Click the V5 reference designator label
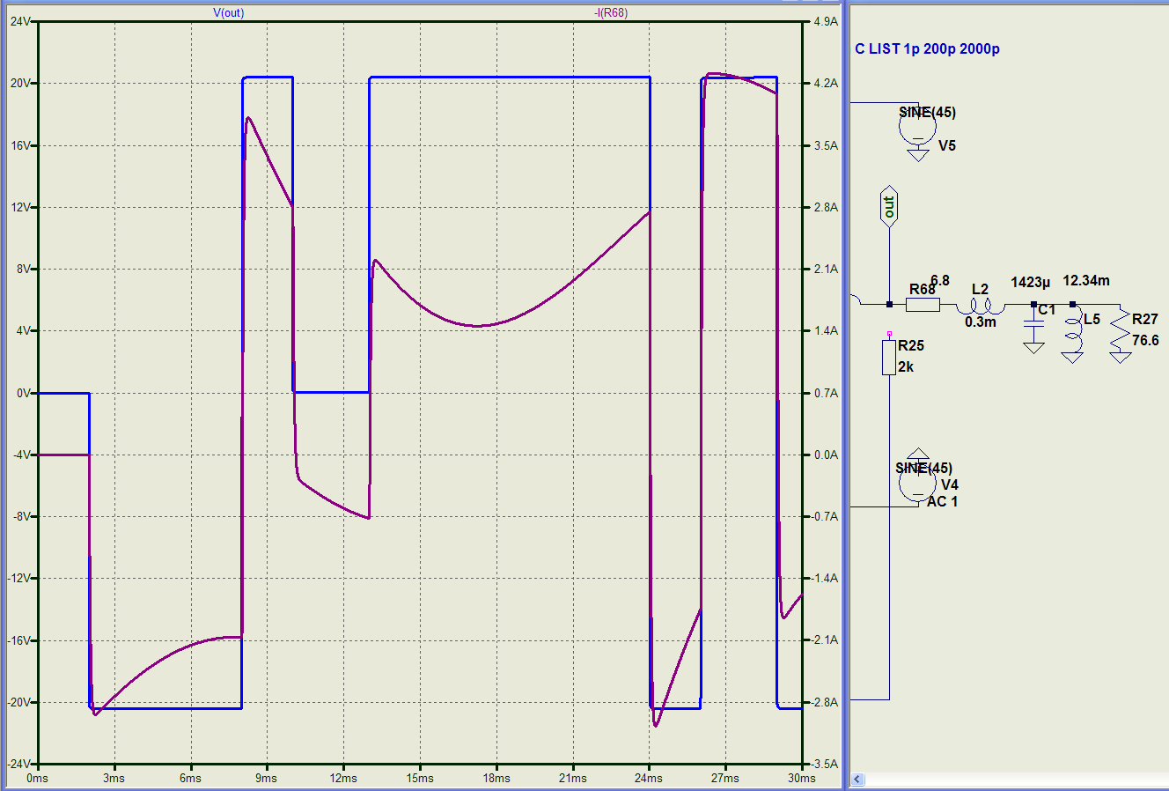The image size is (1169, 791). [947, 145]
